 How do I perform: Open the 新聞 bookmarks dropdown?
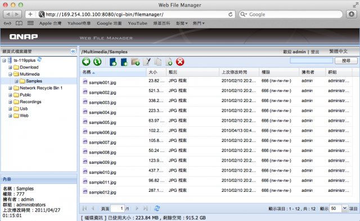[182, 24]
